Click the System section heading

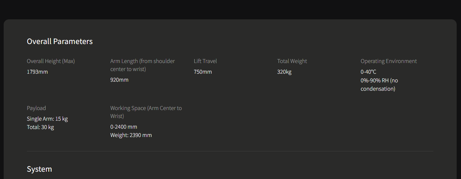click(x=39, y=169)
